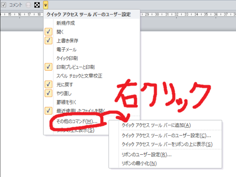Viewport: 236px width, 177px height.
Task: Uncheck 開く in the Quick Access list
Action: click(x=60, y=31)
